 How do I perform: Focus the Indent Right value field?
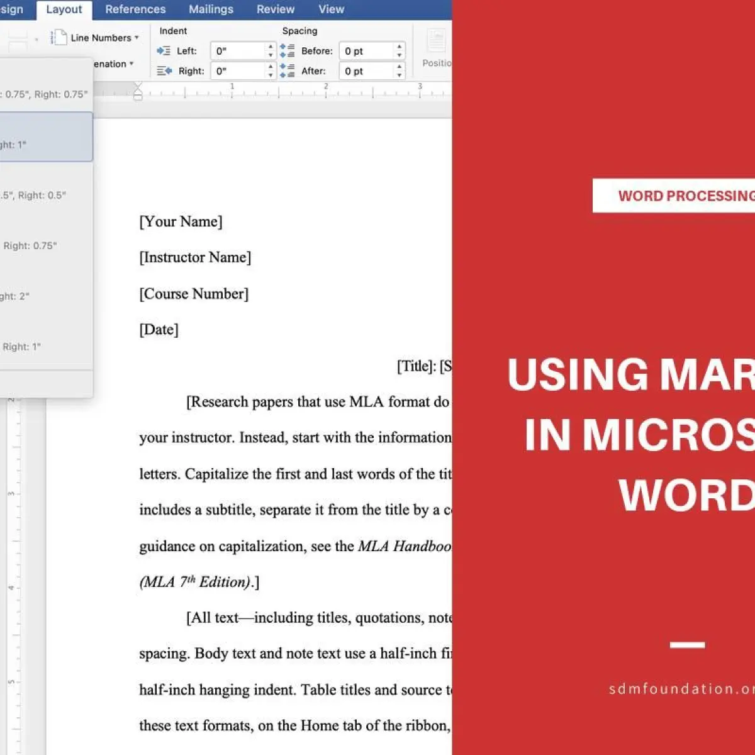coord(238,71)
